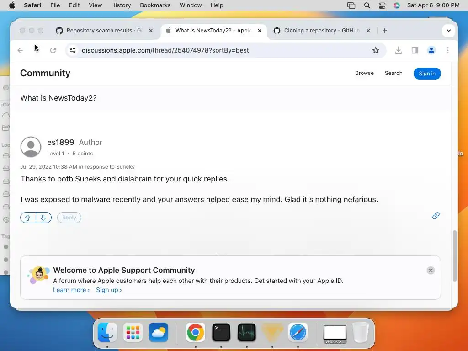This screenshot has width=468, height=351.
Task: Click the es1899 user avatar
Action: tap(31, 147)
